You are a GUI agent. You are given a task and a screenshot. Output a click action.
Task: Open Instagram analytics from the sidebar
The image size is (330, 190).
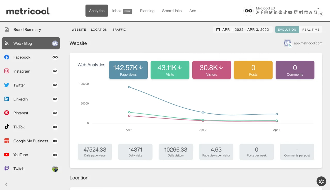tap(22, 71)
